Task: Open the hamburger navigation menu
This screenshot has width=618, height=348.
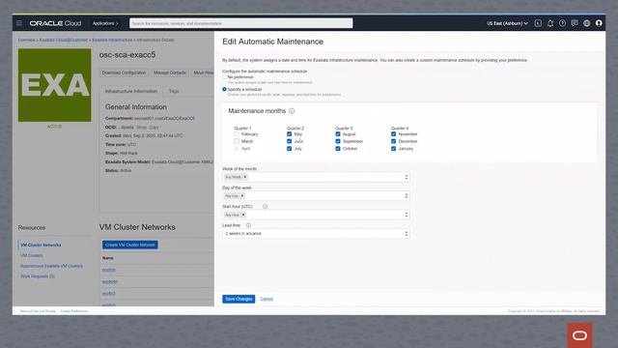Action: pyautogui.click(x=19, y=23)
